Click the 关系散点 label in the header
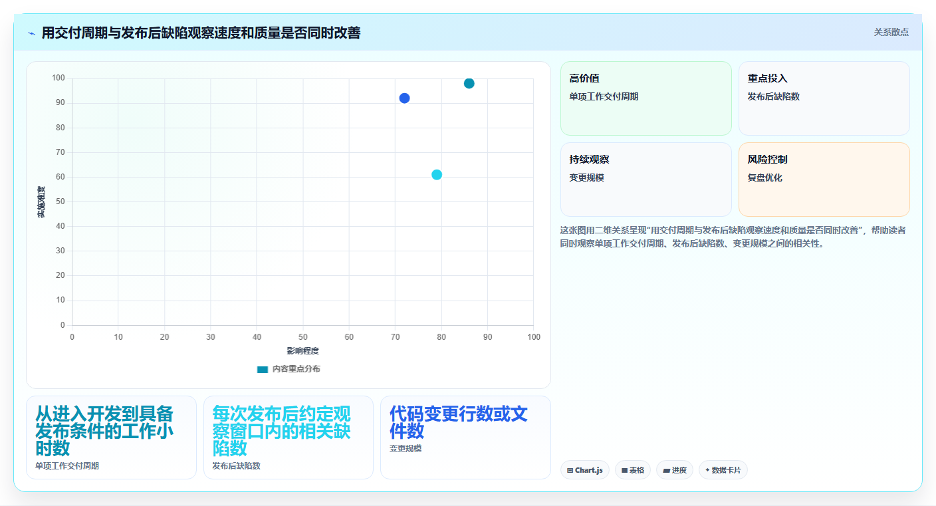Viewport: 936px width, 506px height. (x=891, y=32)
